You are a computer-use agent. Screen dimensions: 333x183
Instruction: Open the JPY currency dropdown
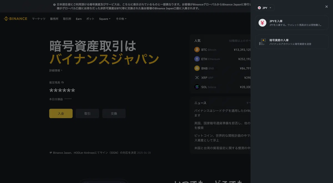(x=265, y=8)
